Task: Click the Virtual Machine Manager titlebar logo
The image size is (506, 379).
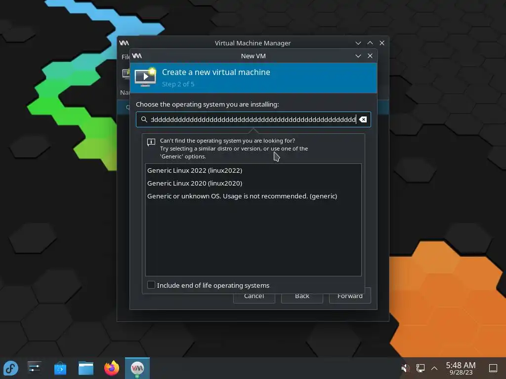Action: (124, 43)
